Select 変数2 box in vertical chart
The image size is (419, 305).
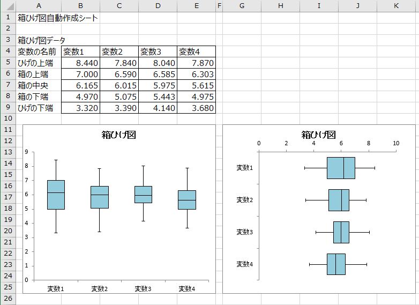[x=100, y=197]
